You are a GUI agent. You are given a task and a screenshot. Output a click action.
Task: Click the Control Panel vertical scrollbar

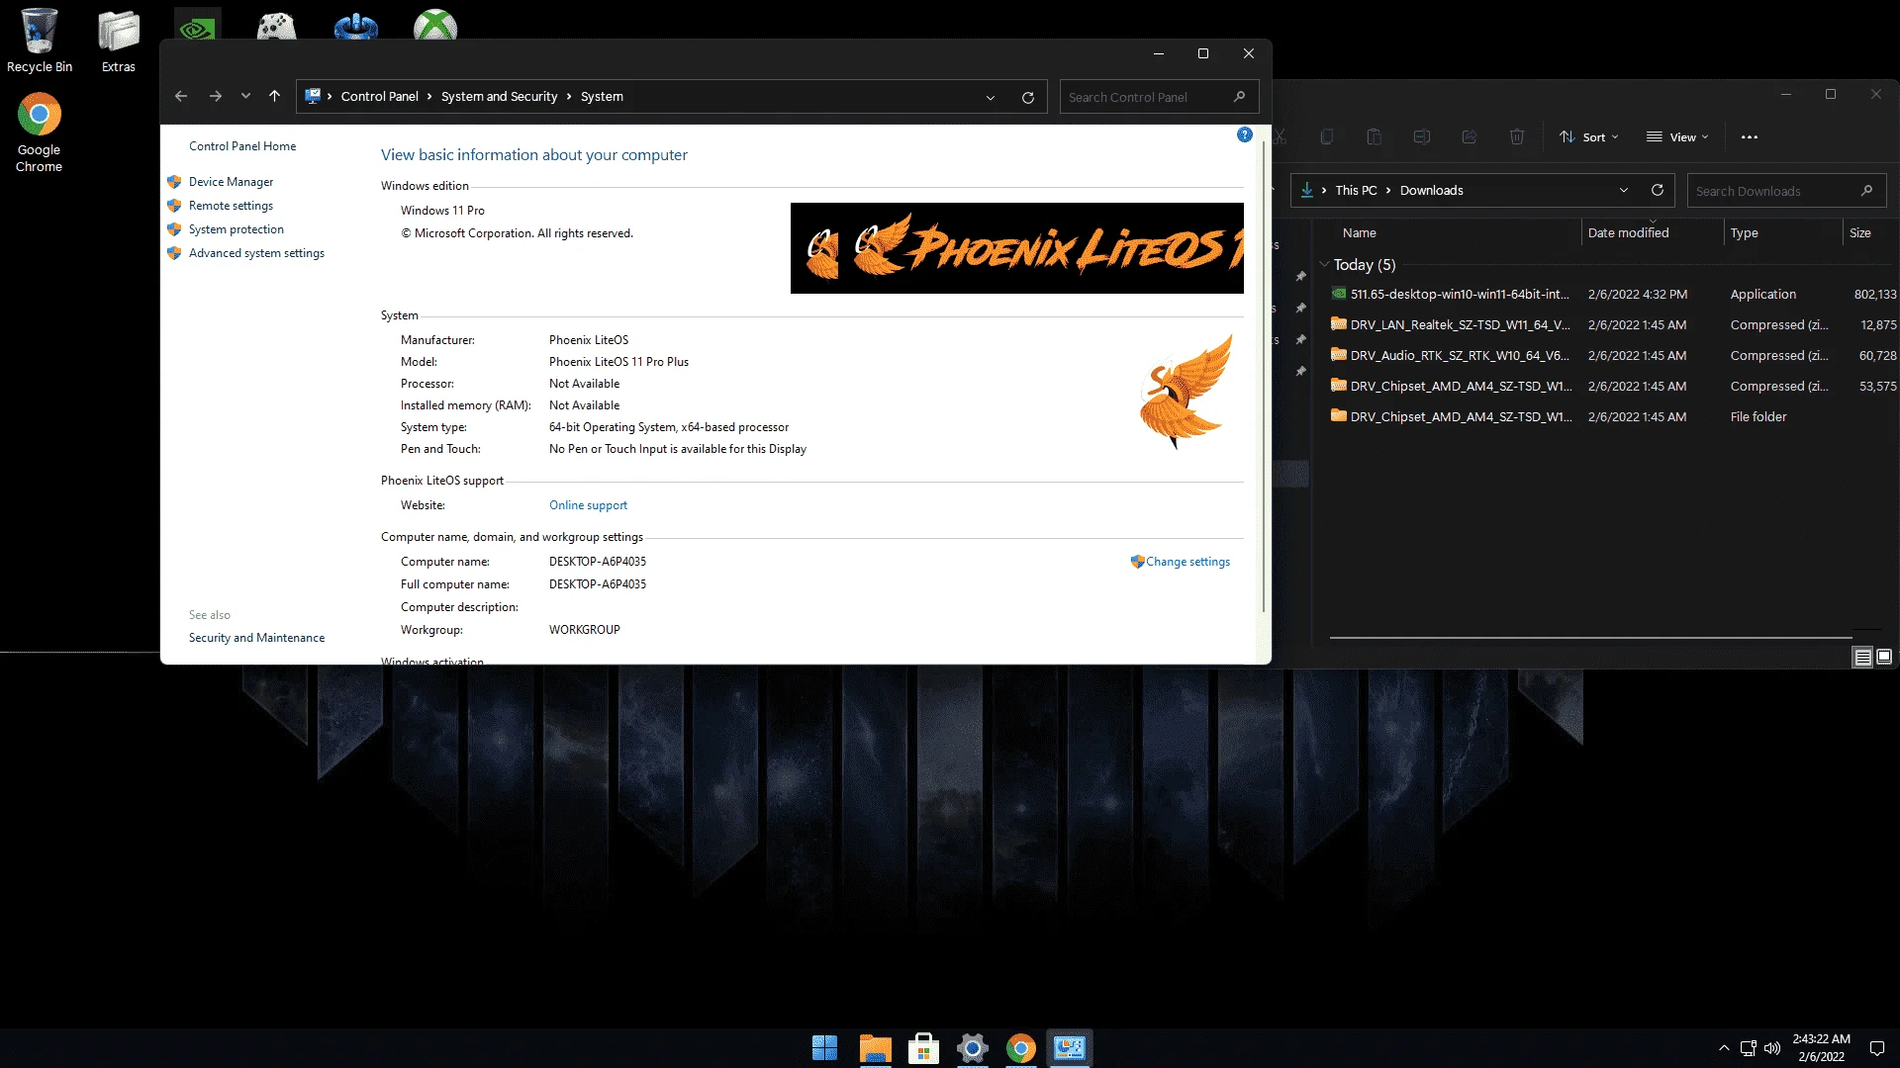[1263, 376]
